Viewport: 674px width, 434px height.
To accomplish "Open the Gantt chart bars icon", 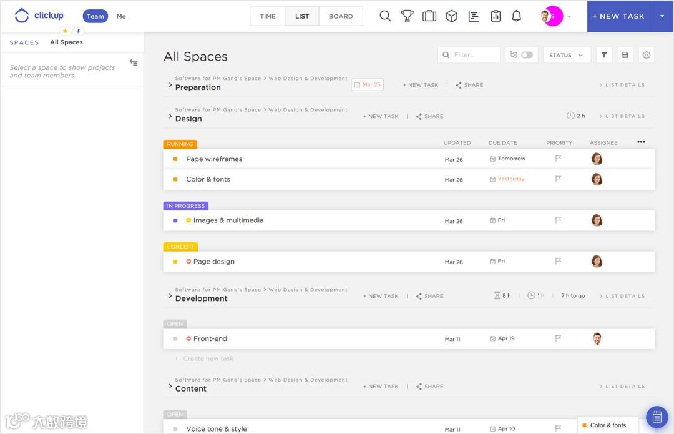I will point(474,16).
